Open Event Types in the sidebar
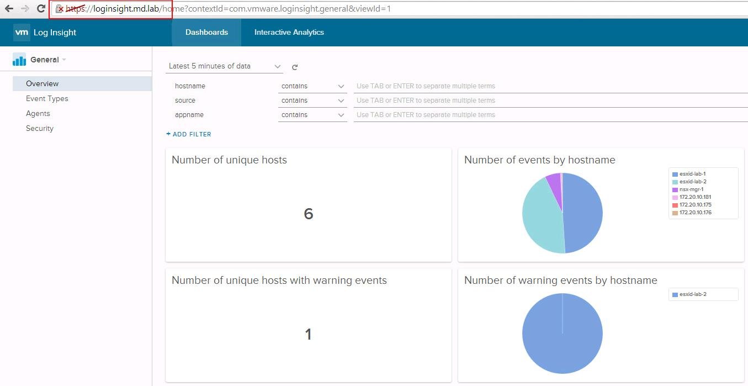 (x=47, y=98)
